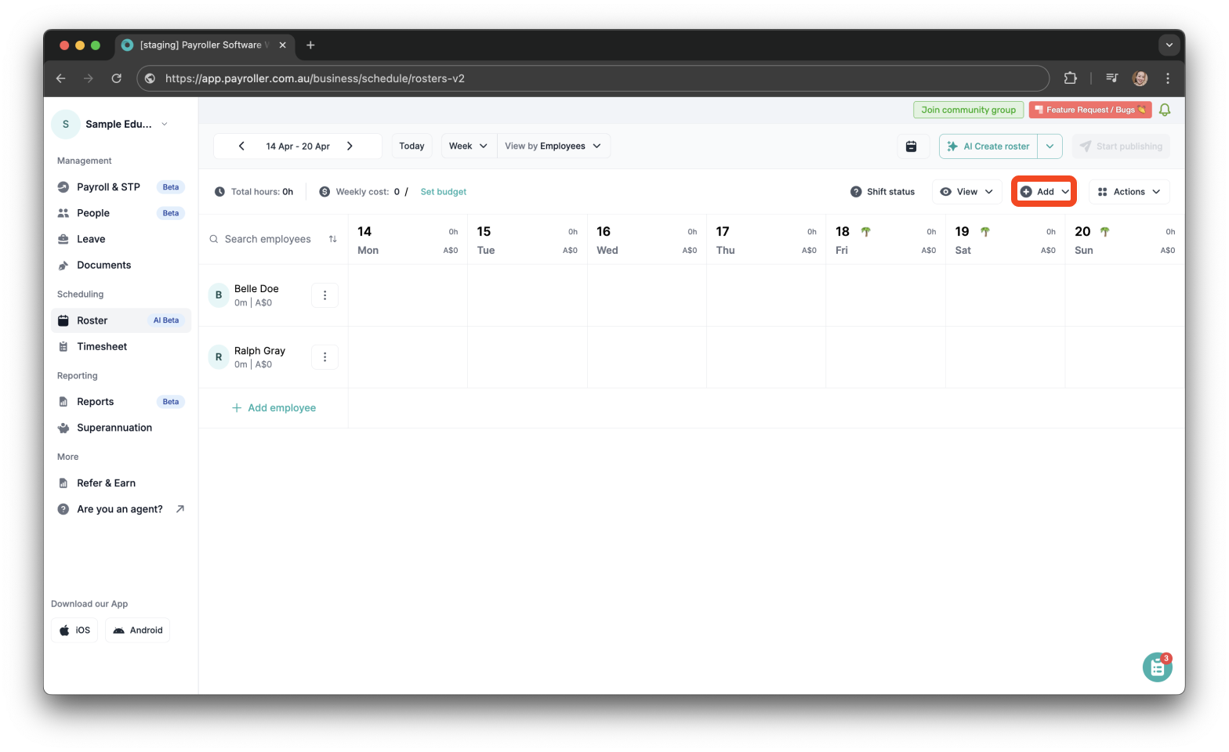
Task: Open Leave in sidebar
Action: tap(121, 239)
